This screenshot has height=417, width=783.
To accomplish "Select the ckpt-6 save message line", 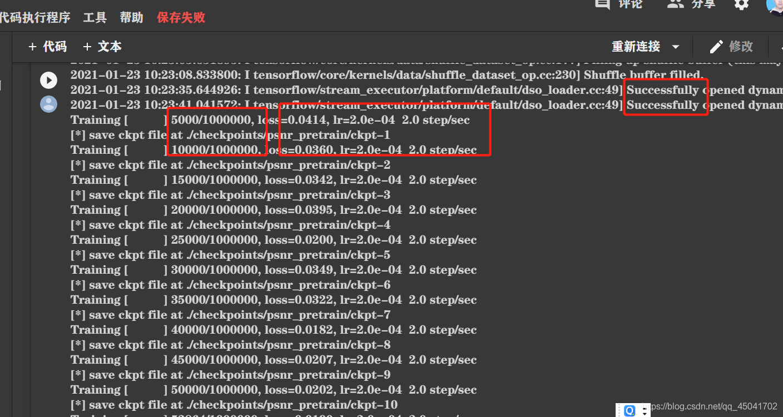I will pos(230,285).
